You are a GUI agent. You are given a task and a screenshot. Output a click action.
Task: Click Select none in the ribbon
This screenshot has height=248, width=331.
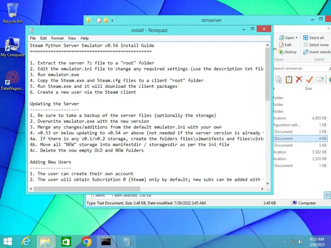316,45
